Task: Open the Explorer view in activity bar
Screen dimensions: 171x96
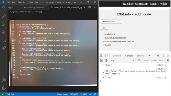Action: click(x=4, y=8)
